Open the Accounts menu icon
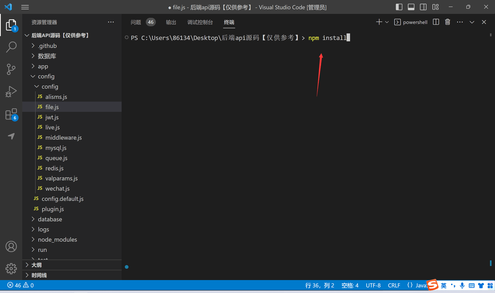The height and width of the screenshot is (293, 495). [11, 246]
